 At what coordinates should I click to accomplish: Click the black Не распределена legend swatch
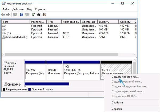[x=4, y=89]
